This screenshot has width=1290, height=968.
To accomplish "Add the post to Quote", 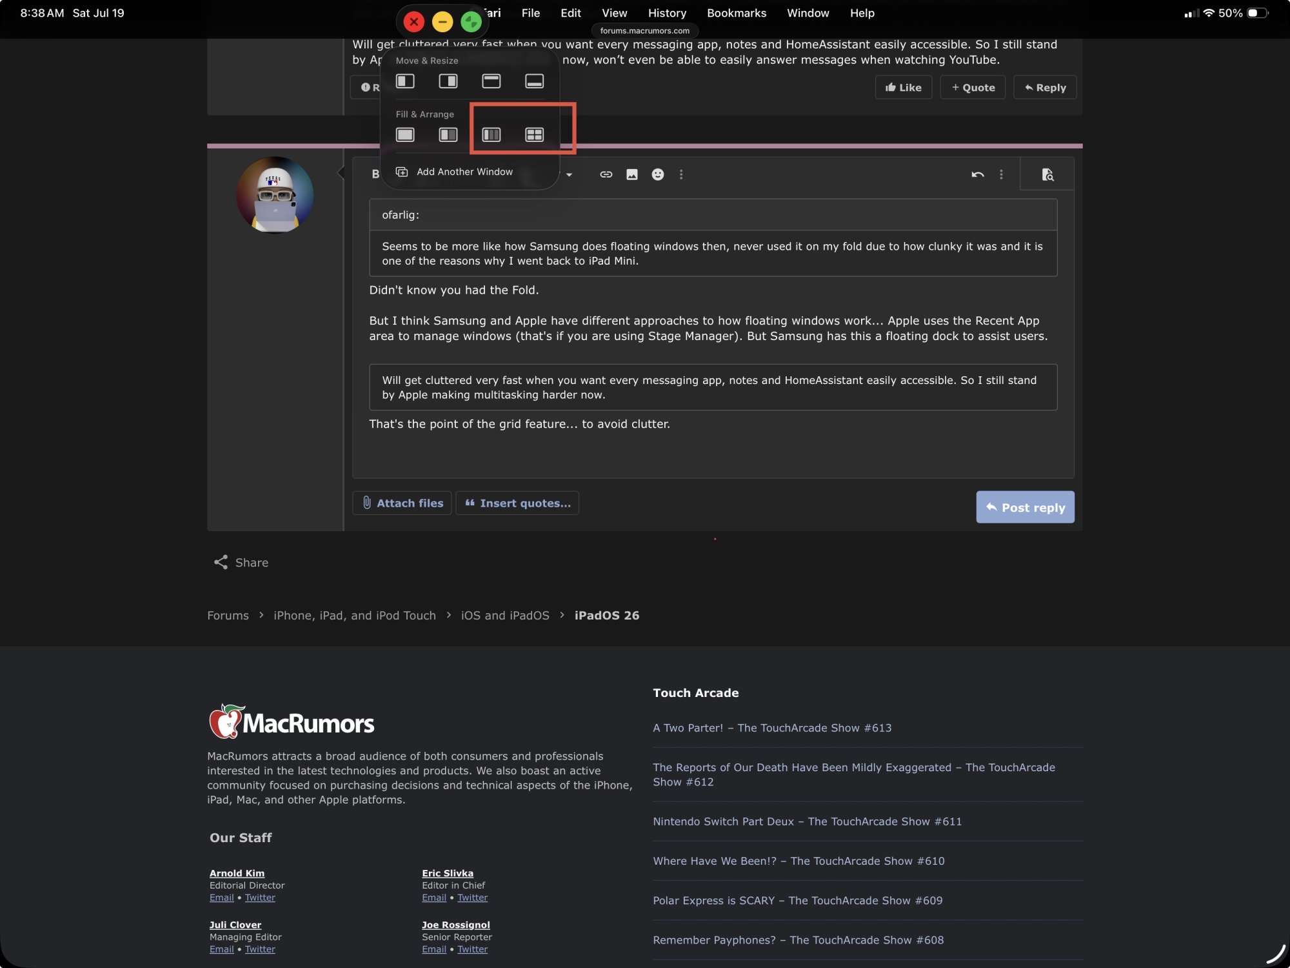I will click(973, 88).
